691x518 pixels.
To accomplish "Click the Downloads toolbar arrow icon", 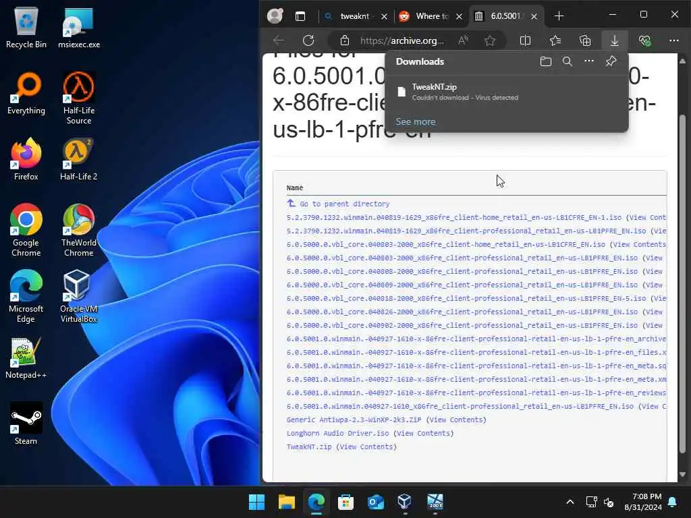I will click(x=614, y=40).
